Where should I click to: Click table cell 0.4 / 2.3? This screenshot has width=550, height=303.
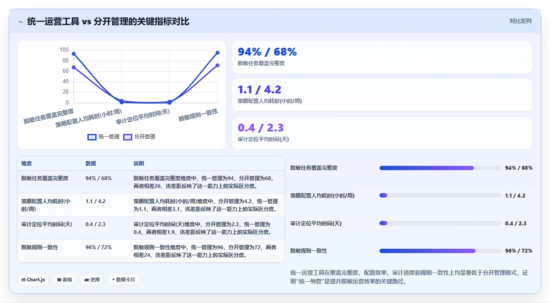(95, 224)
